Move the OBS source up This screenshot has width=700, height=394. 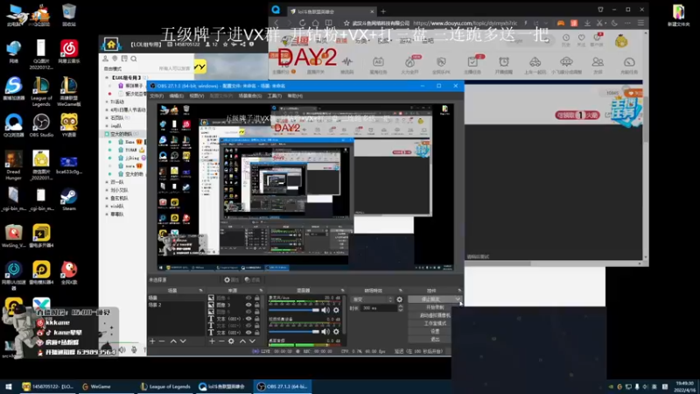(242, 341)
